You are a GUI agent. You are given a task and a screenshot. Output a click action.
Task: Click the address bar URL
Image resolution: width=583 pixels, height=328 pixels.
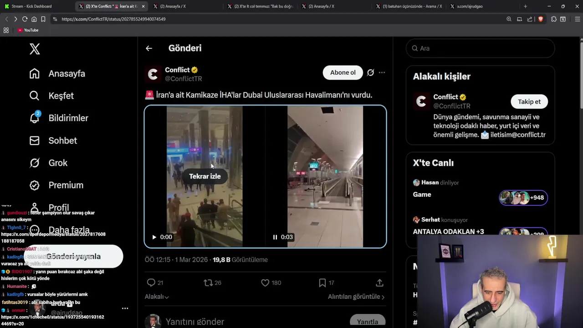113,19
